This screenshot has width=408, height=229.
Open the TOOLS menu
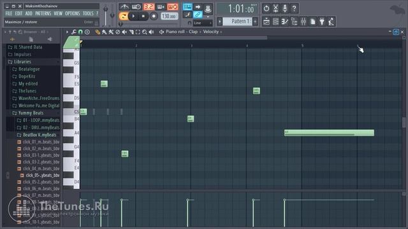click(88, 13)
